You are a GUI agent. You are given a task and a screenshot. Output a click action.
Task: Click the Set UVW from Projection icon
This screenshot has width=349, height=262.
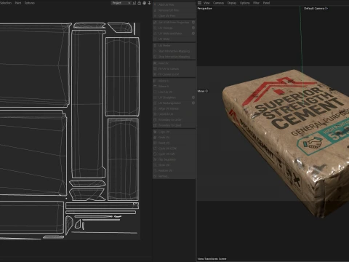coord(156,23)
